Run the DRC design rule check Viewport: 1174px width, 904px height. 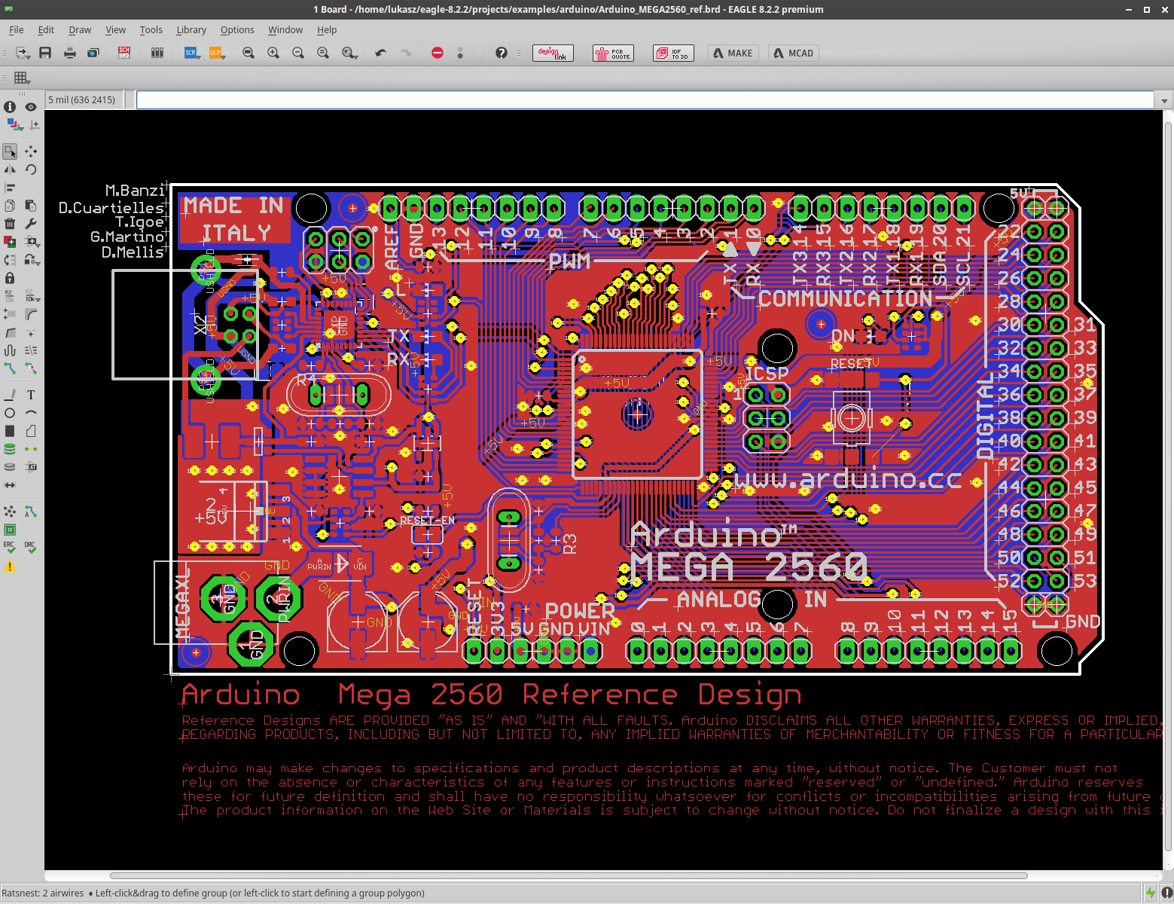(x=31, y=548)
